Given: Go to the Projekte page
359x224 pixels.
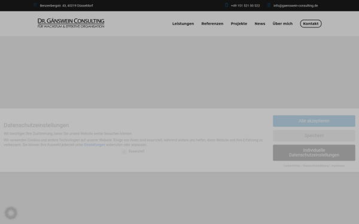Looking at the screenshot, I should (239, 23).
